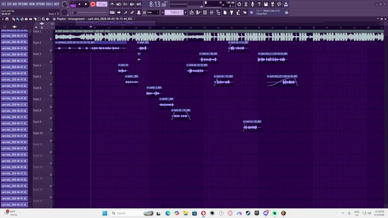
Task: Click the red Record button
Action: pos(93,4)
